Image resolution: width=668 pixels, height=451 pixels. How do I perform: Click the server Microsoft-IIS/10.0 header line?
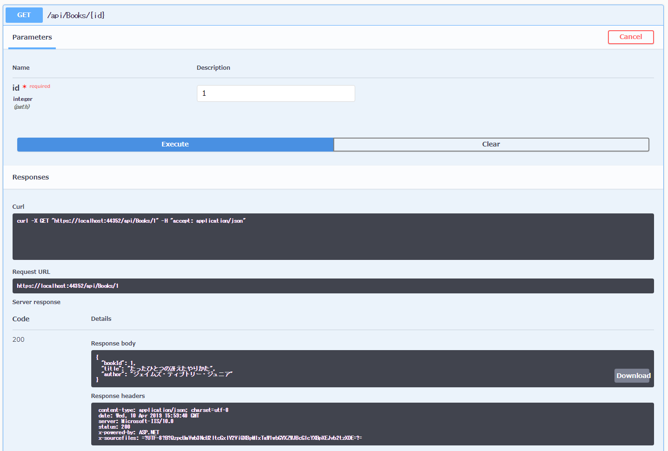coord(136,421)
